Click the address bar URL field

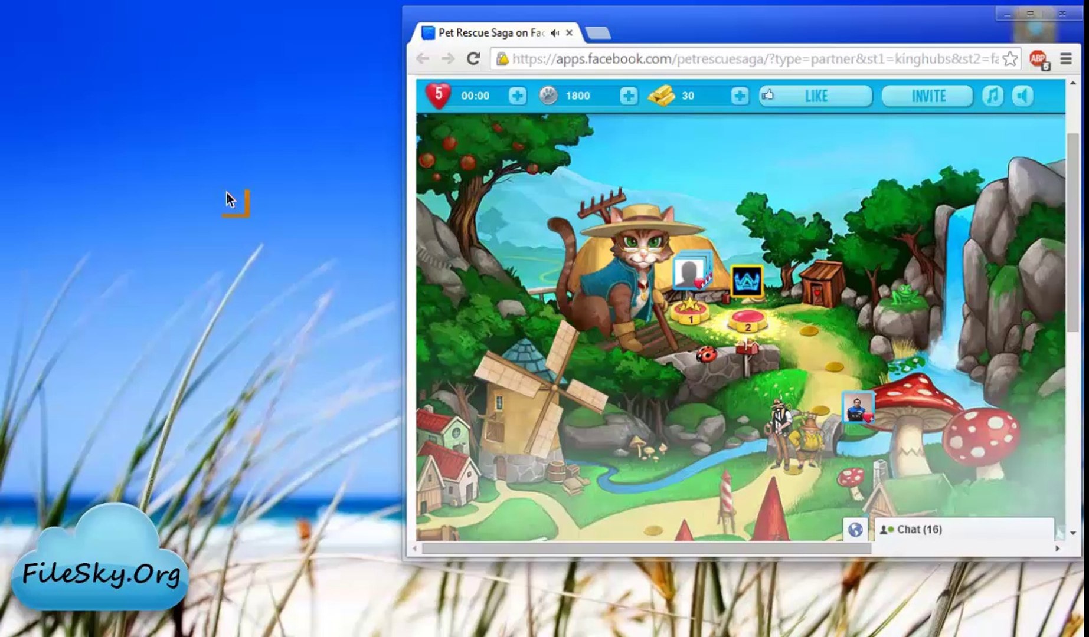tap(755, 58)
